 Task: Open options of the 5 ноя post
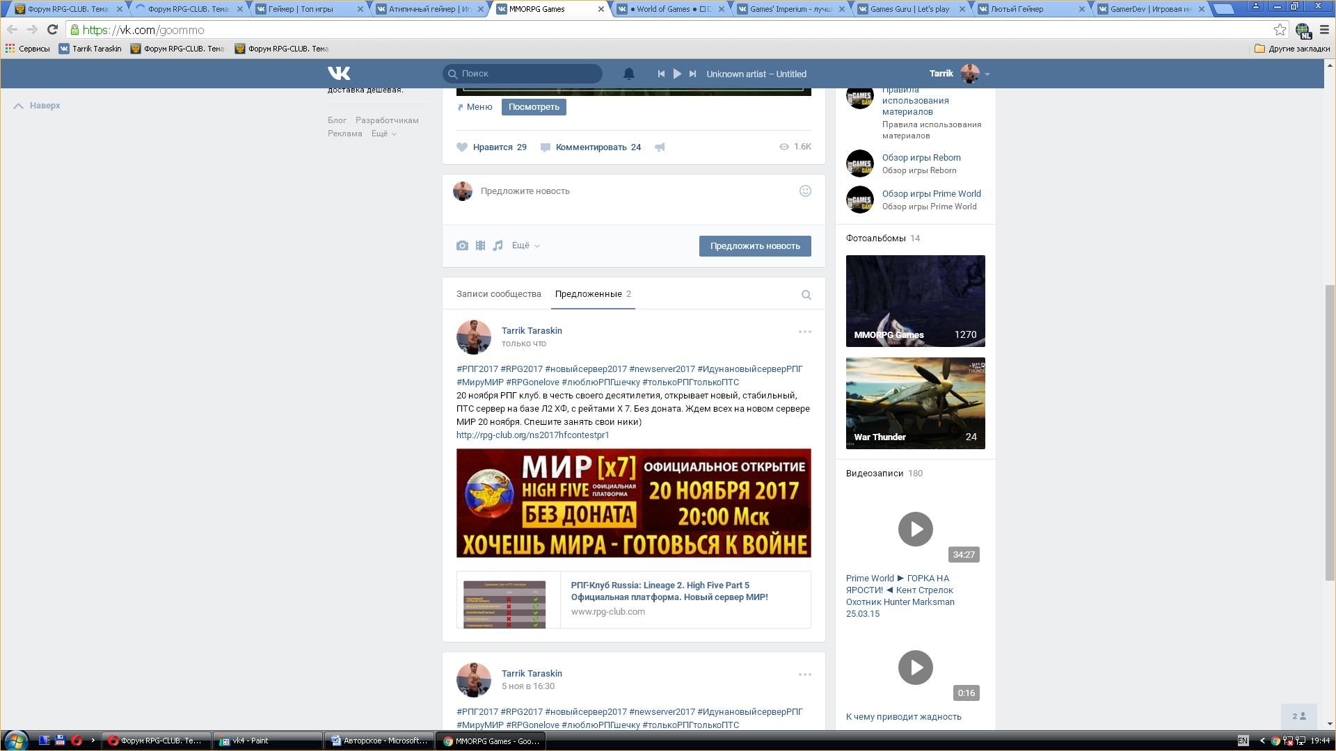point(805,675)
